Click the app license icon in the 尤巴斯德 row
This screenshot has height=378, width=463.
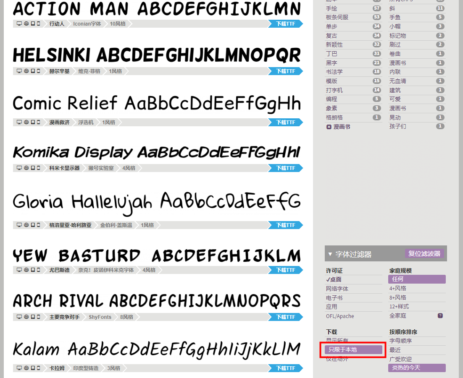coord(38,270)
